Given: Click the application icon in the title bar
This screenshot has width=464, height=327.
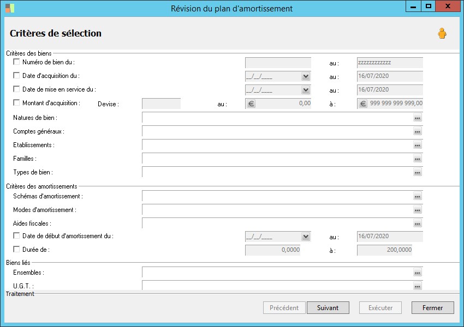Looking at the screenshot, I should pyautogui.click(x=10, y=8).
